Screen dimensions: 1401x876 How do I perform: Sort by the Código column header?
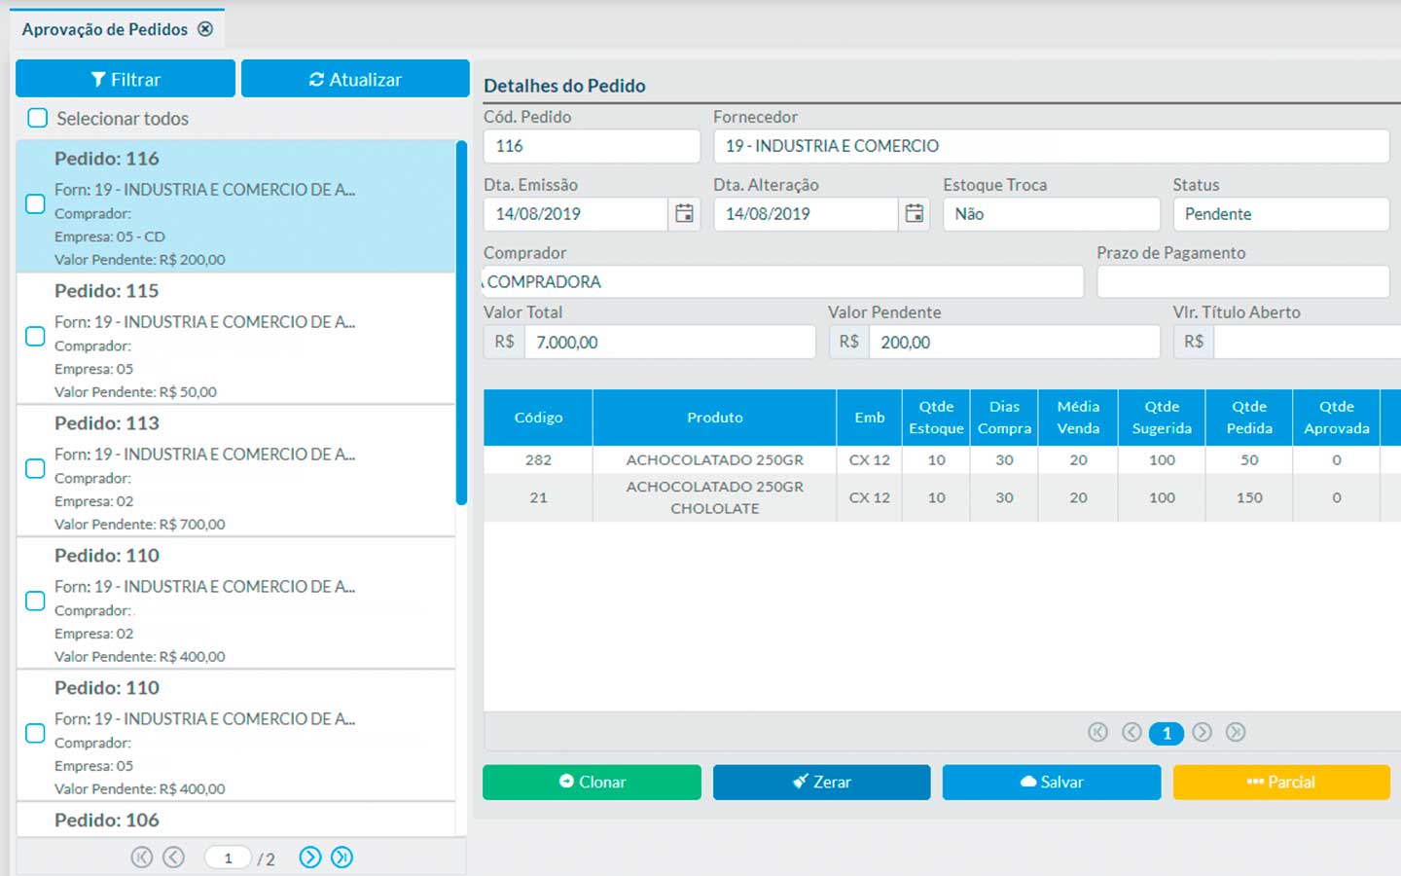[538, 418]
